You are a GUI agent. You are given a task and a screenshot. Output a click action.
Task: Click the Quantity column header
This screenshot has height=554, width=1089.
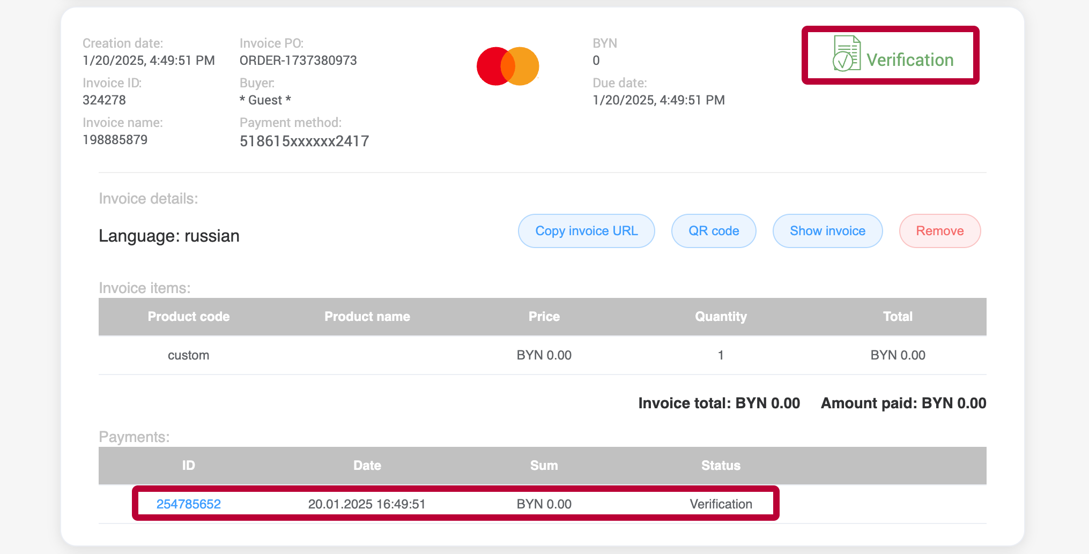721,317
